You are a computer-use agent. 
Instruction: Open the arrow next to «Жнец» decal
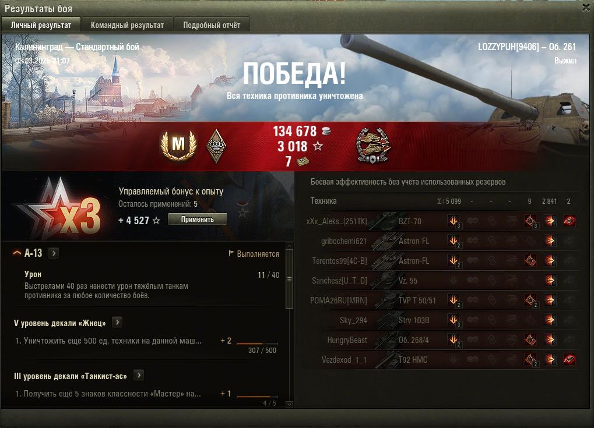(x=117, y=322)
